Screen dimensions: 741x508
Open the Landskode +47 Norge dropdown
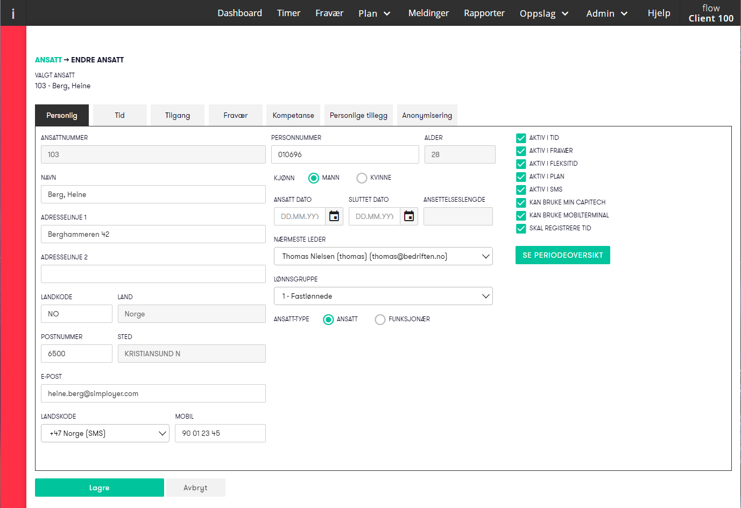(x=105, y=433)
